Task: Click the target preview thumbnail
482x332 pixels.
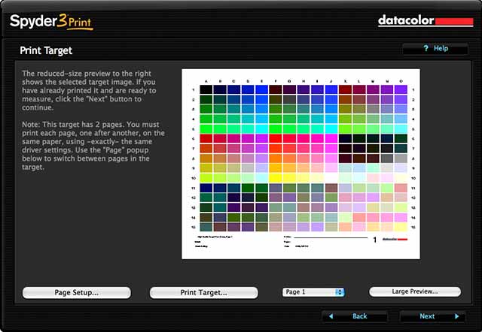Action: [300, 164]
